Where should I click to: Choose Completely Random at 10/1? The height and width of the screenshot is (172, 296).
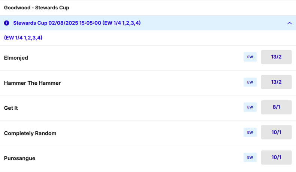tap(276, 132)
